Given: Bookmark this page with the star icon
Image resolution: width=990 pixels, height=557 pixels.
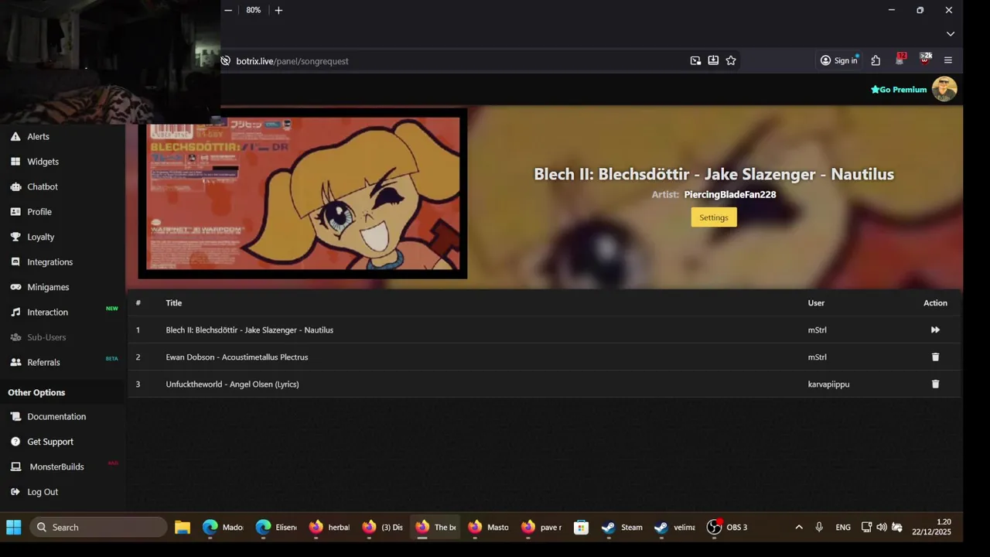Looking at the screenshot, I should pyautogui.click(x=731, y=60).
